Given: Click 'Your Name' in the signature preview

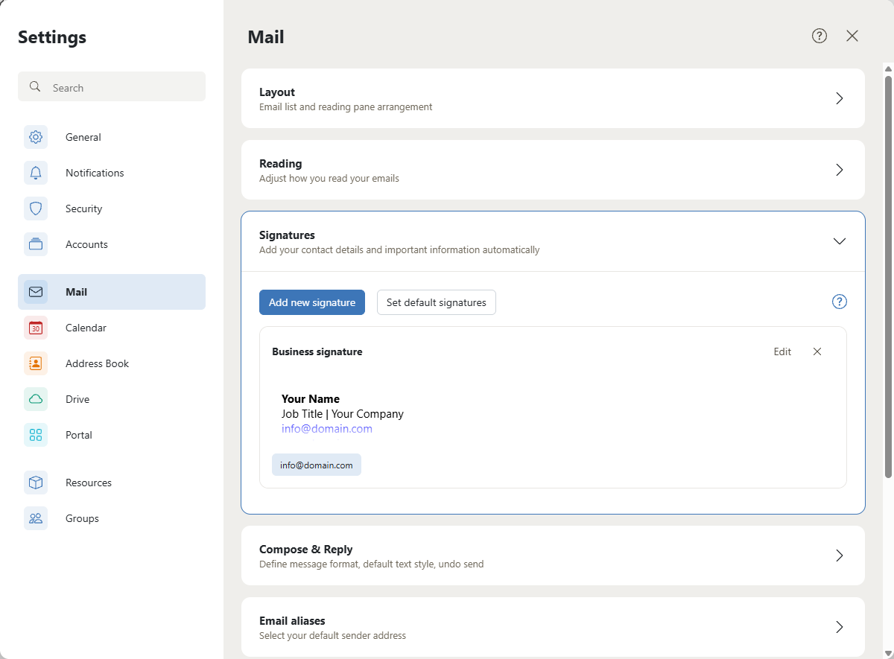Looking at the screenshot, I should tap(311, 399).
